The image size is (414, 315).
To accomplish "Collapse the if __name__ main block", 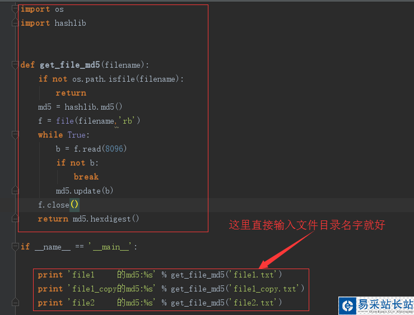I will click(x=15, y=247).
